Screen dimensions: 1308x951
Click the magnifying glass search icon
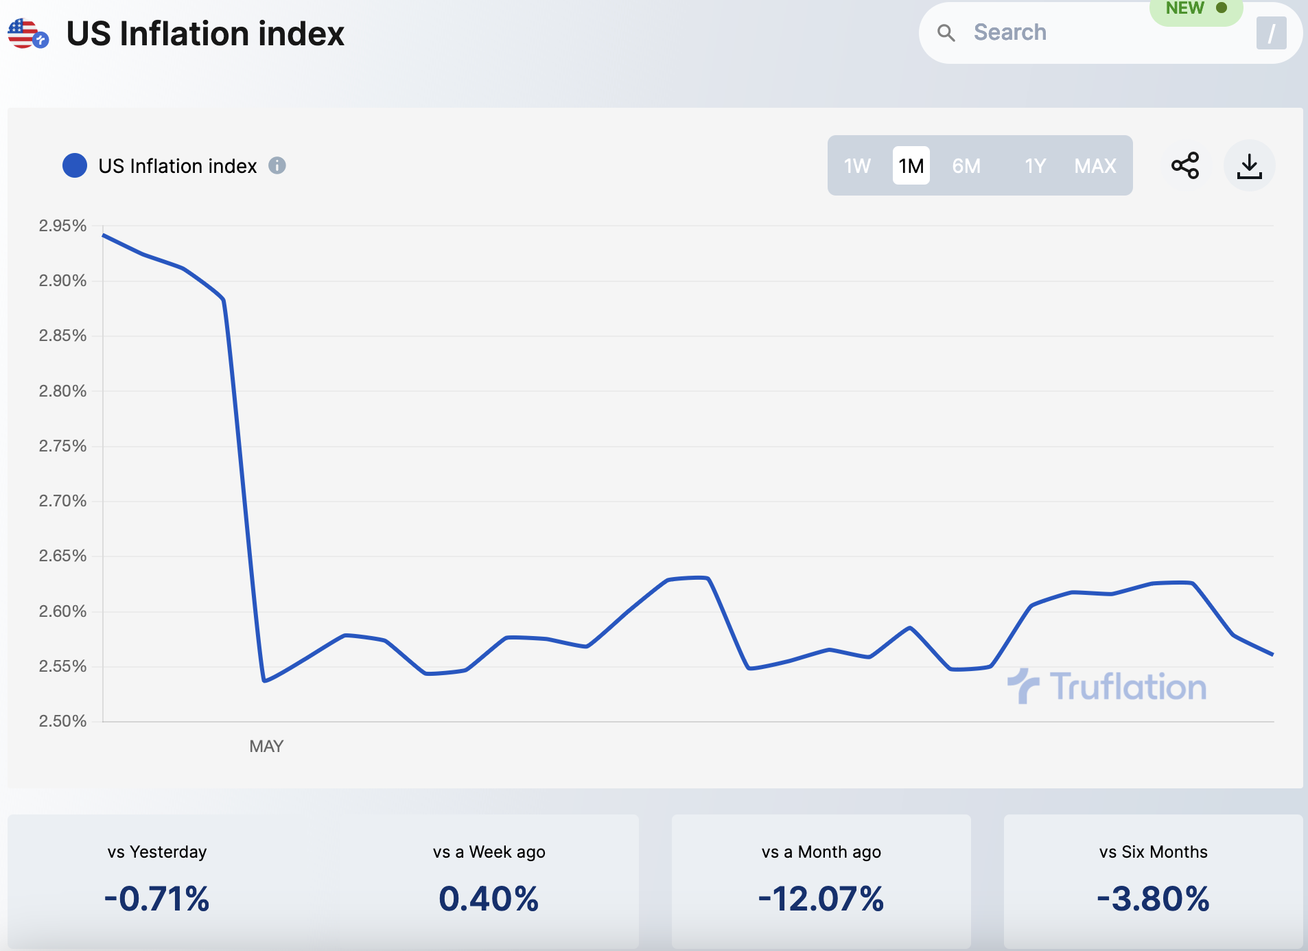(x=946, y=32)
